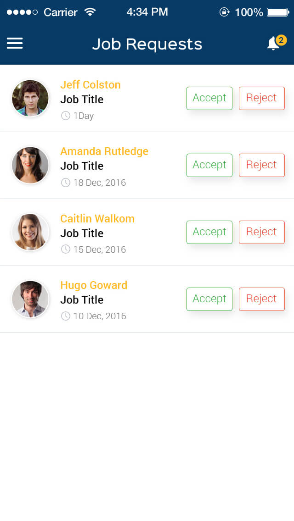294x521 pixels.
Task: Reject Jeff Colston's job request
Action: pos(262,98)
